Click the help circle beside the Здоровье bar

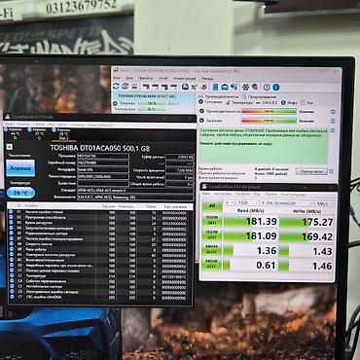point(333,121)
